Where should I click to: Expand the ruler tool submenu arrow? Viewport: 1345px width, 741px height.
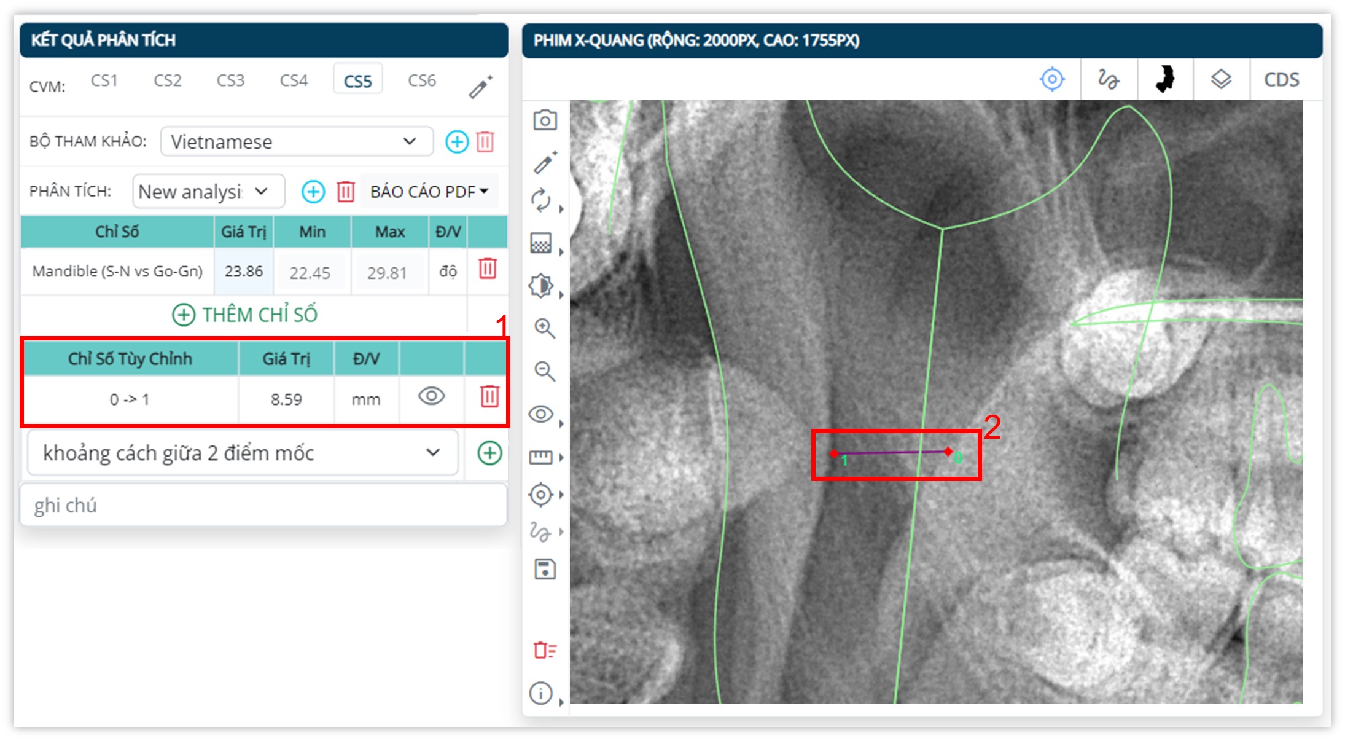pyautogui.click(x=561, y=458)
